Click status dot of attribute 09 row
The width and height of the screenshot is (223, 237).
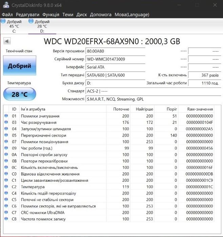click(6, 148)
